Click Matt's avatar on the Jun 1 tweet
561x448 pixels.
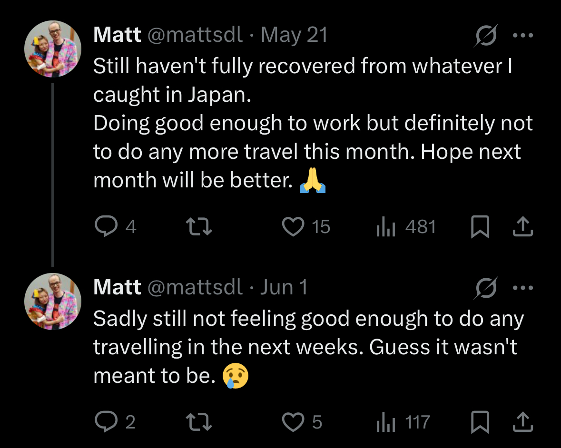pos(53,301)
